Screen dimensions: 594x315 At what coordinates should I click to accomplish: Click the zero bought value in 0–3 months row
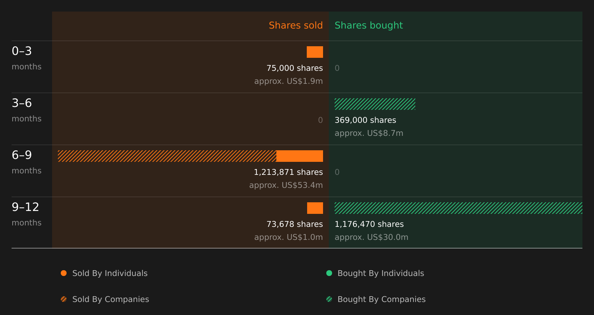337,68
